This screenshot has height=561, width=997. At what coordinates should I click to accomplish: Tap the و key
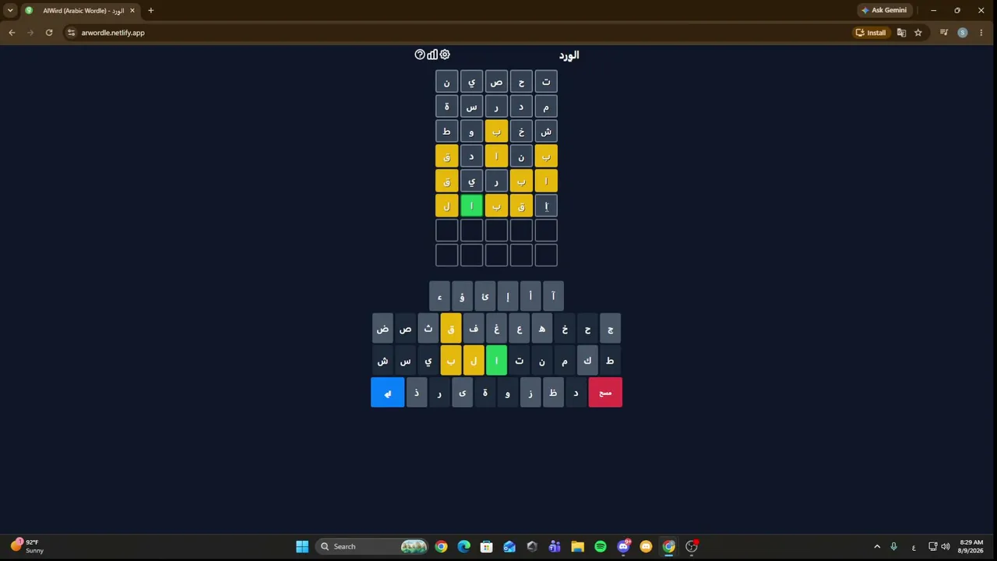pyautogui.click(x=508, y=393)
